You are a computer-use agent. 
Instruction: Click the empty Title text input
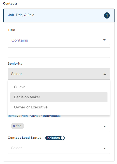tap(59, 53)
